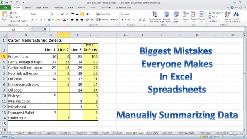Toggle Italic formatting
Screen dimensions: 247x139
tap(37, 20)
